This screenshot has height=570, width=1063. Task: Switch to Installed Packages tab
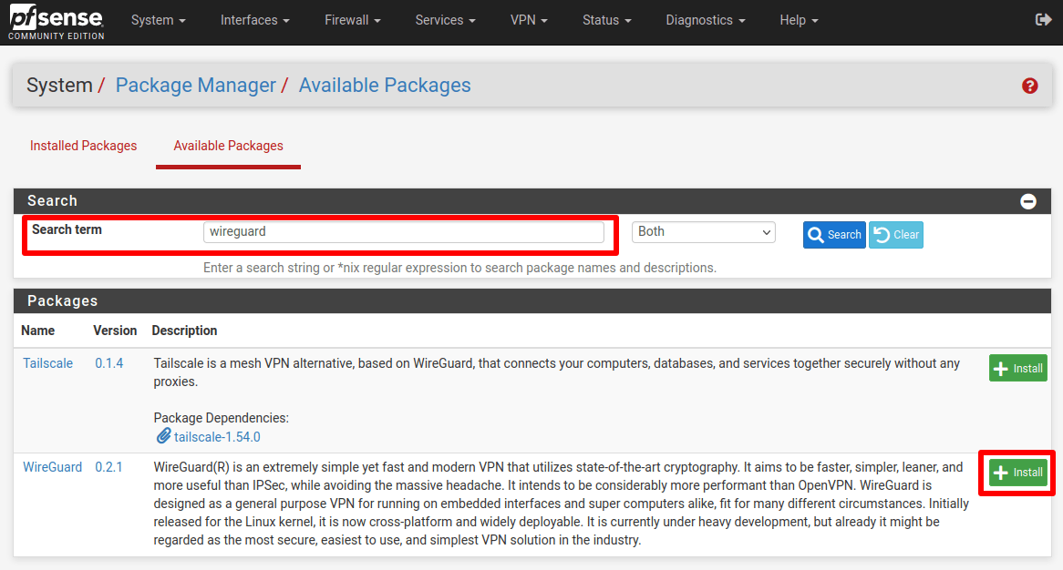pyautogui.click(x=83, y=146)
